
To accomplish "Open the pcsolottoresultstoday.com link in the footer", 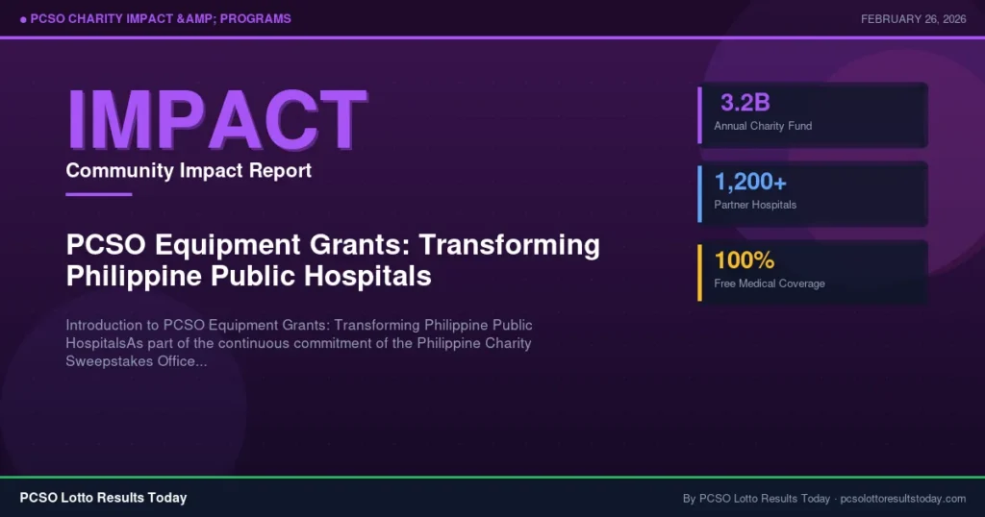I will click(x=902, y=499).
